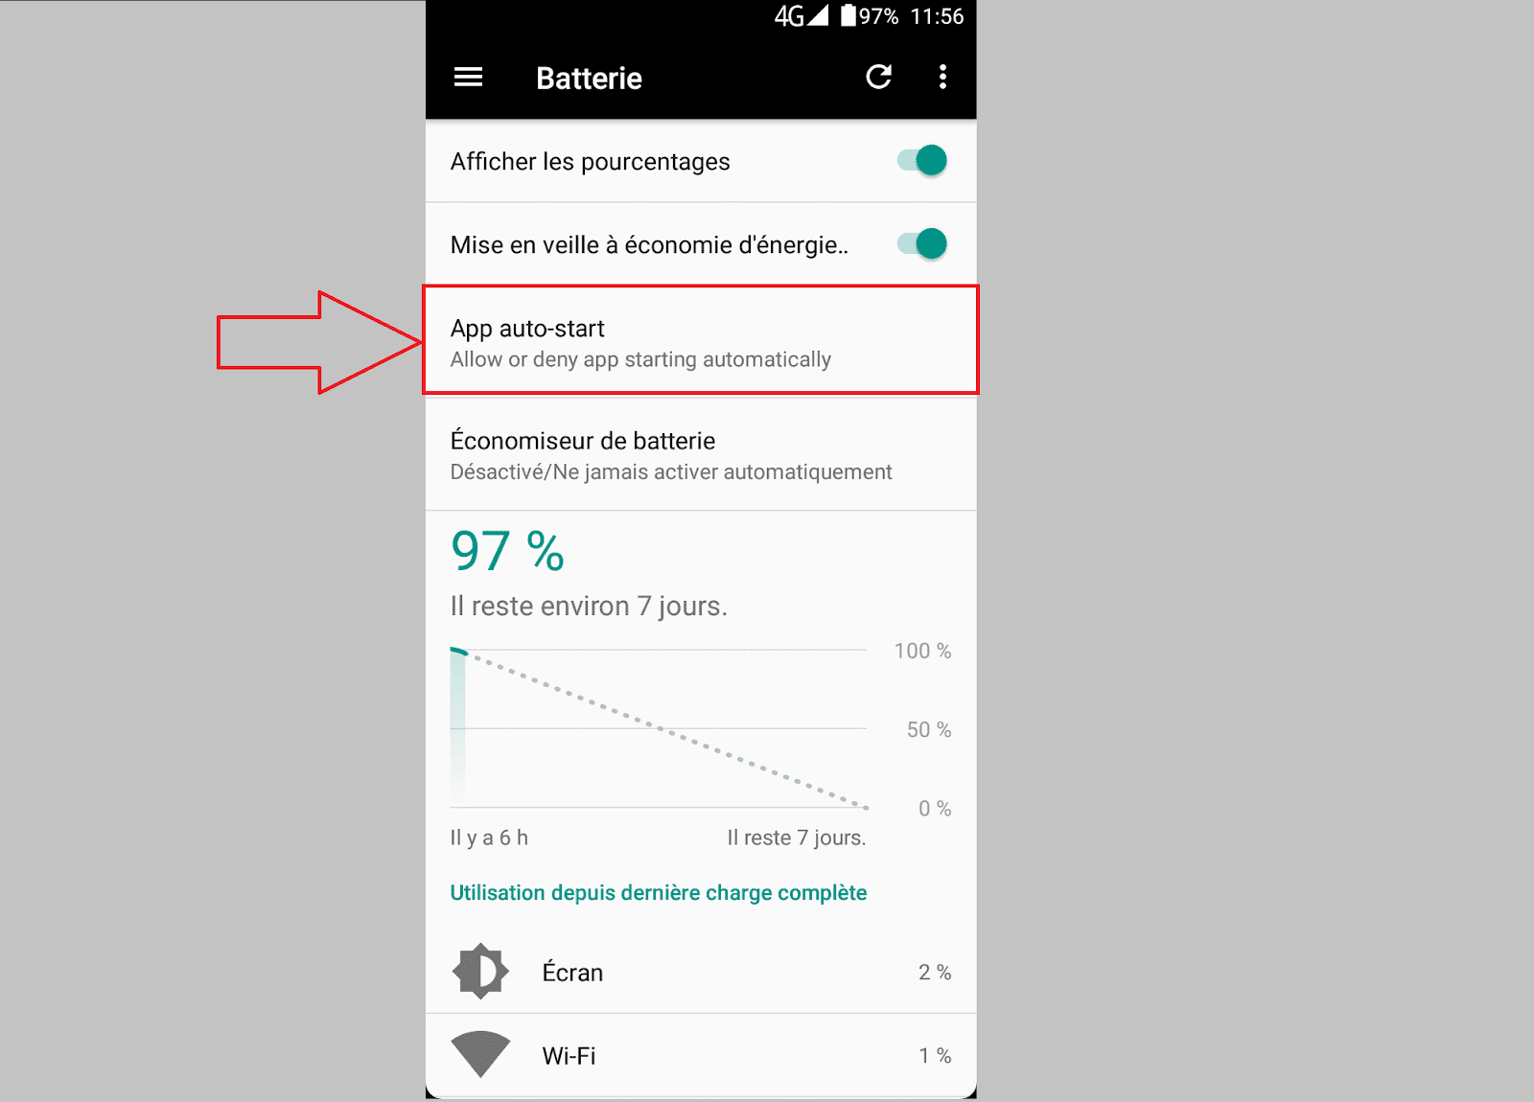Tap the Wi-Fi signal icon

(x=480, y=1054)
